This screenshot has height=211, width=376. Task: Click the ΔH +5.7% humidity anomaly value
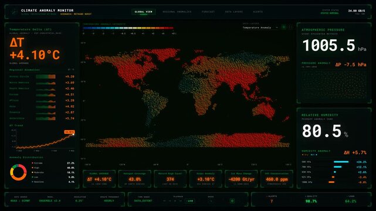[x=355, y=152]
